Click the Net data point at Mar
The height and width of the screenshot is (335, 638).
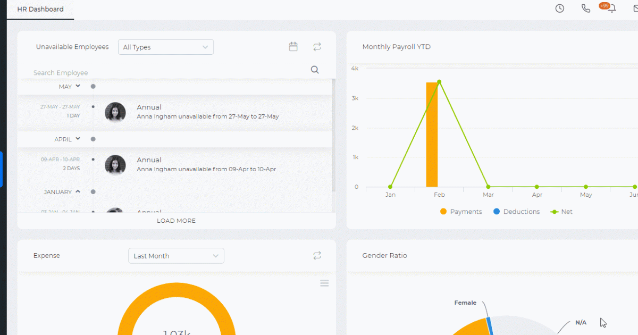[x=488, y=187]
